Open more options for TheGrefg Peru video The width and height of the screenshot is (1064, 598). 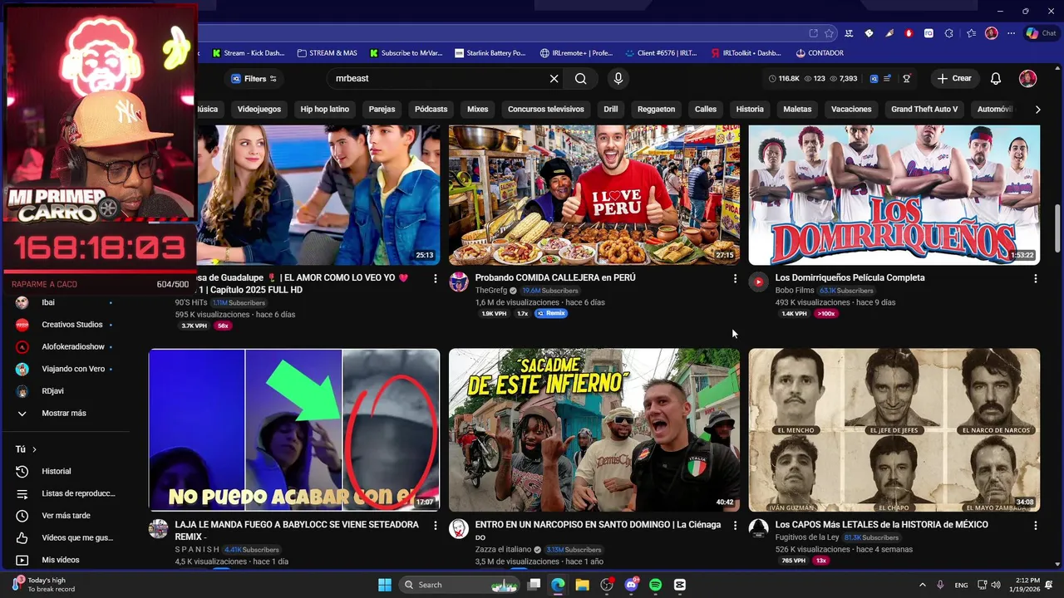[x=735, y=279]
